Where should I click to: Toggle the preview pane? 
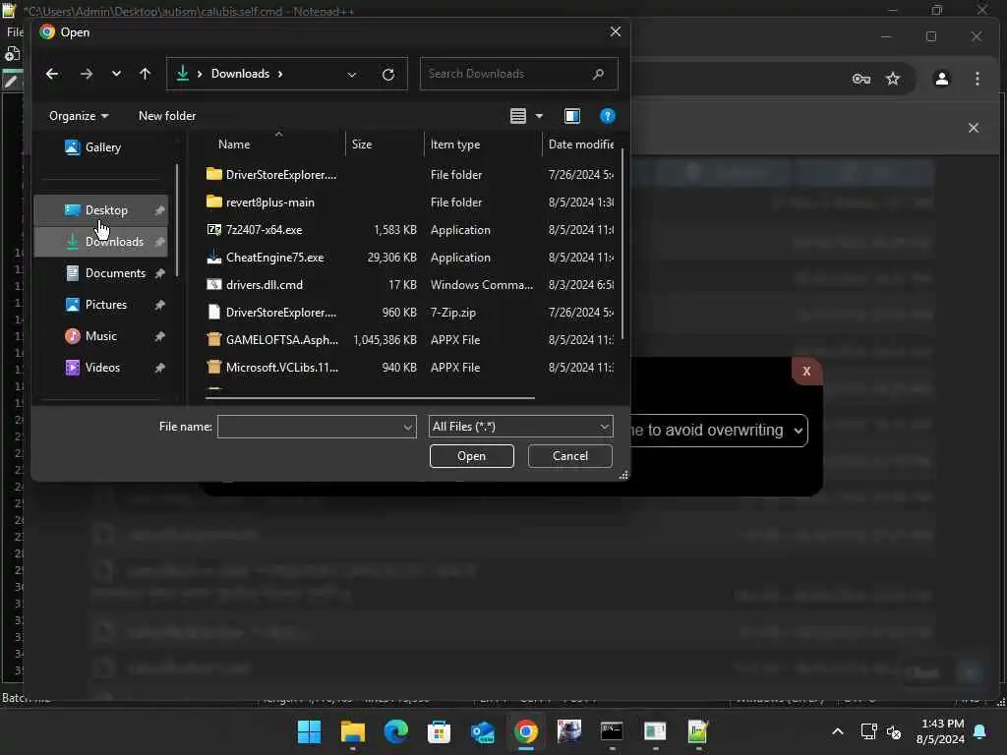point(571,116)
